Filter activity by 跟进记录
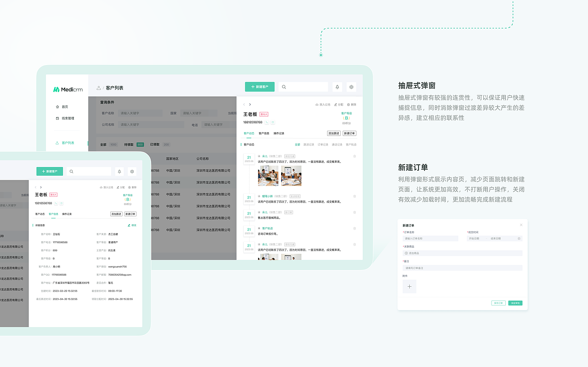588x367 pixels. click(309, 145)
